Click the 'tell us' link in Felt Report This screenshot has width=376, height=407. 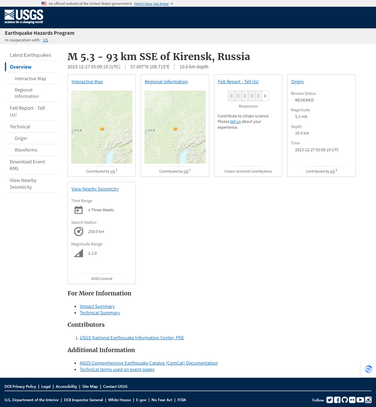click(x=235, y=122)
